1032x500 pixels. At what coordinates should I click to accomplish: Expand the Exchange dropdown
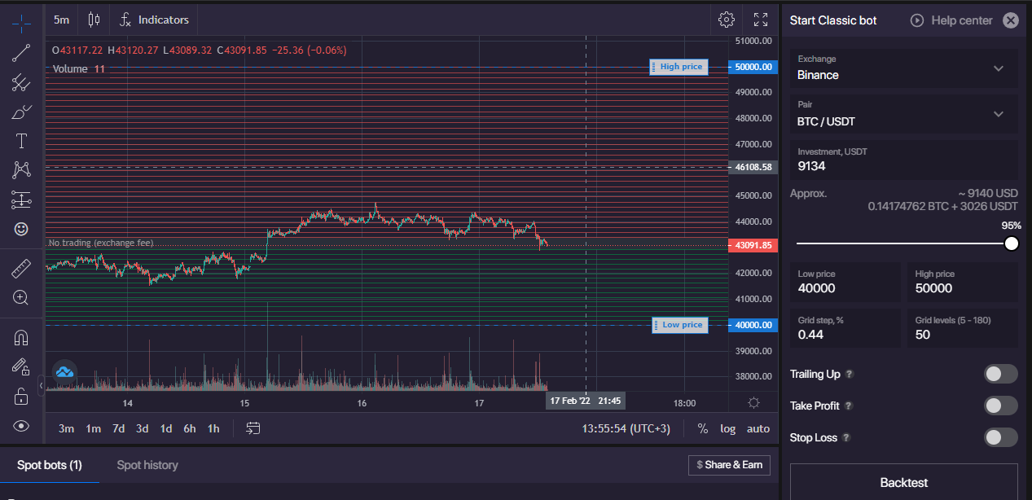point(903,68)
